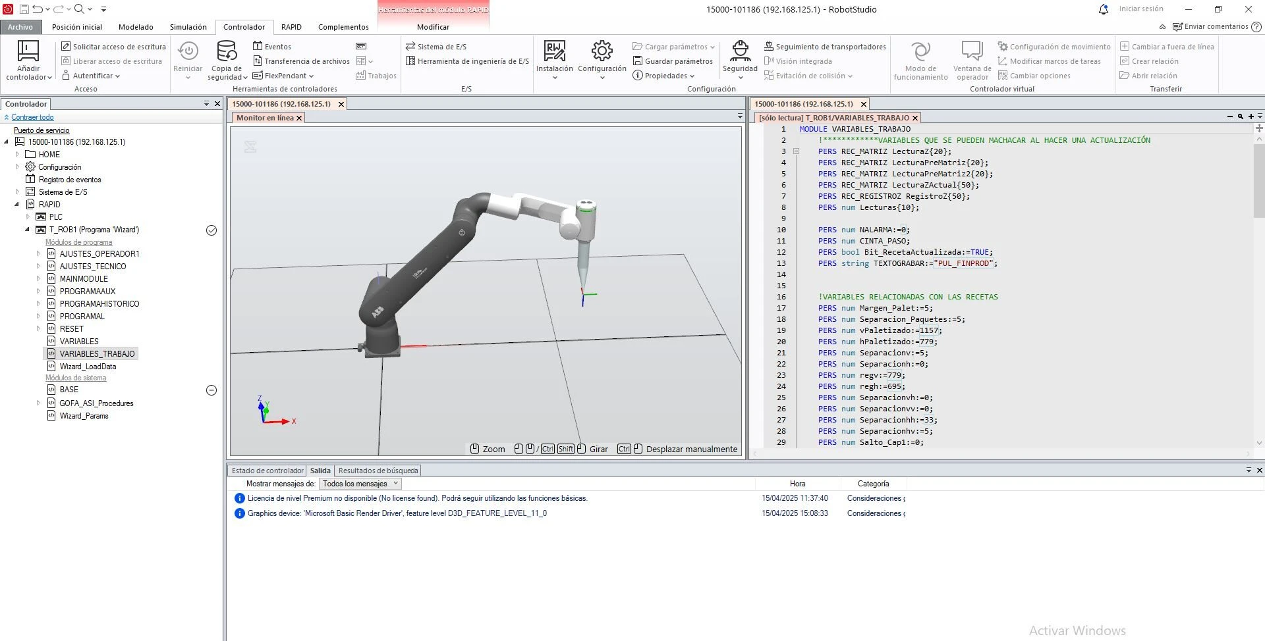This screenshot has height=641, width=1265.
Task: Open the Ventana de operador tool
Action: tap(972, 59)
